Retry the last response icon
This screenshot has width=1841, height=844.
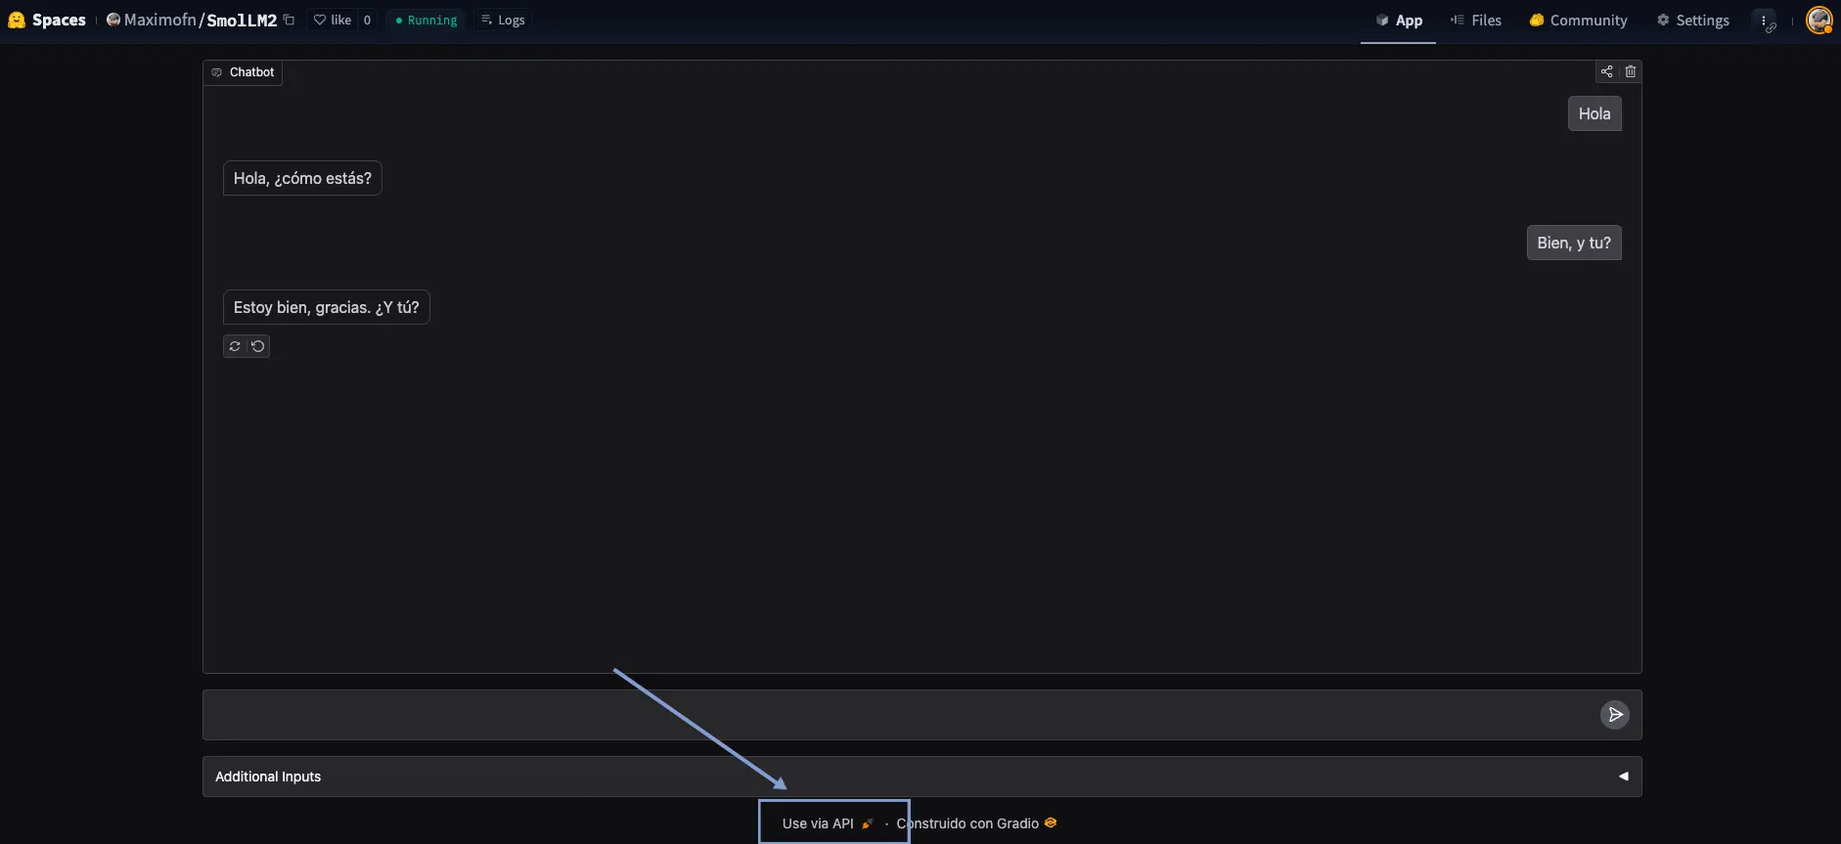coord(235,346)
